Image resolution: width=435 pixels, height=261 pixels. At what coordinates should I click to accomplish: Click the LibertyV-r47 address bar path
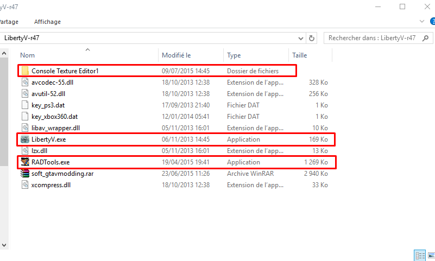22,38
